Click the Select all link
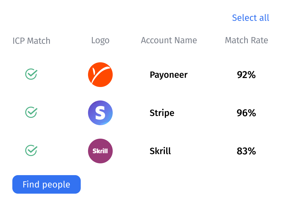 [251, 18]
